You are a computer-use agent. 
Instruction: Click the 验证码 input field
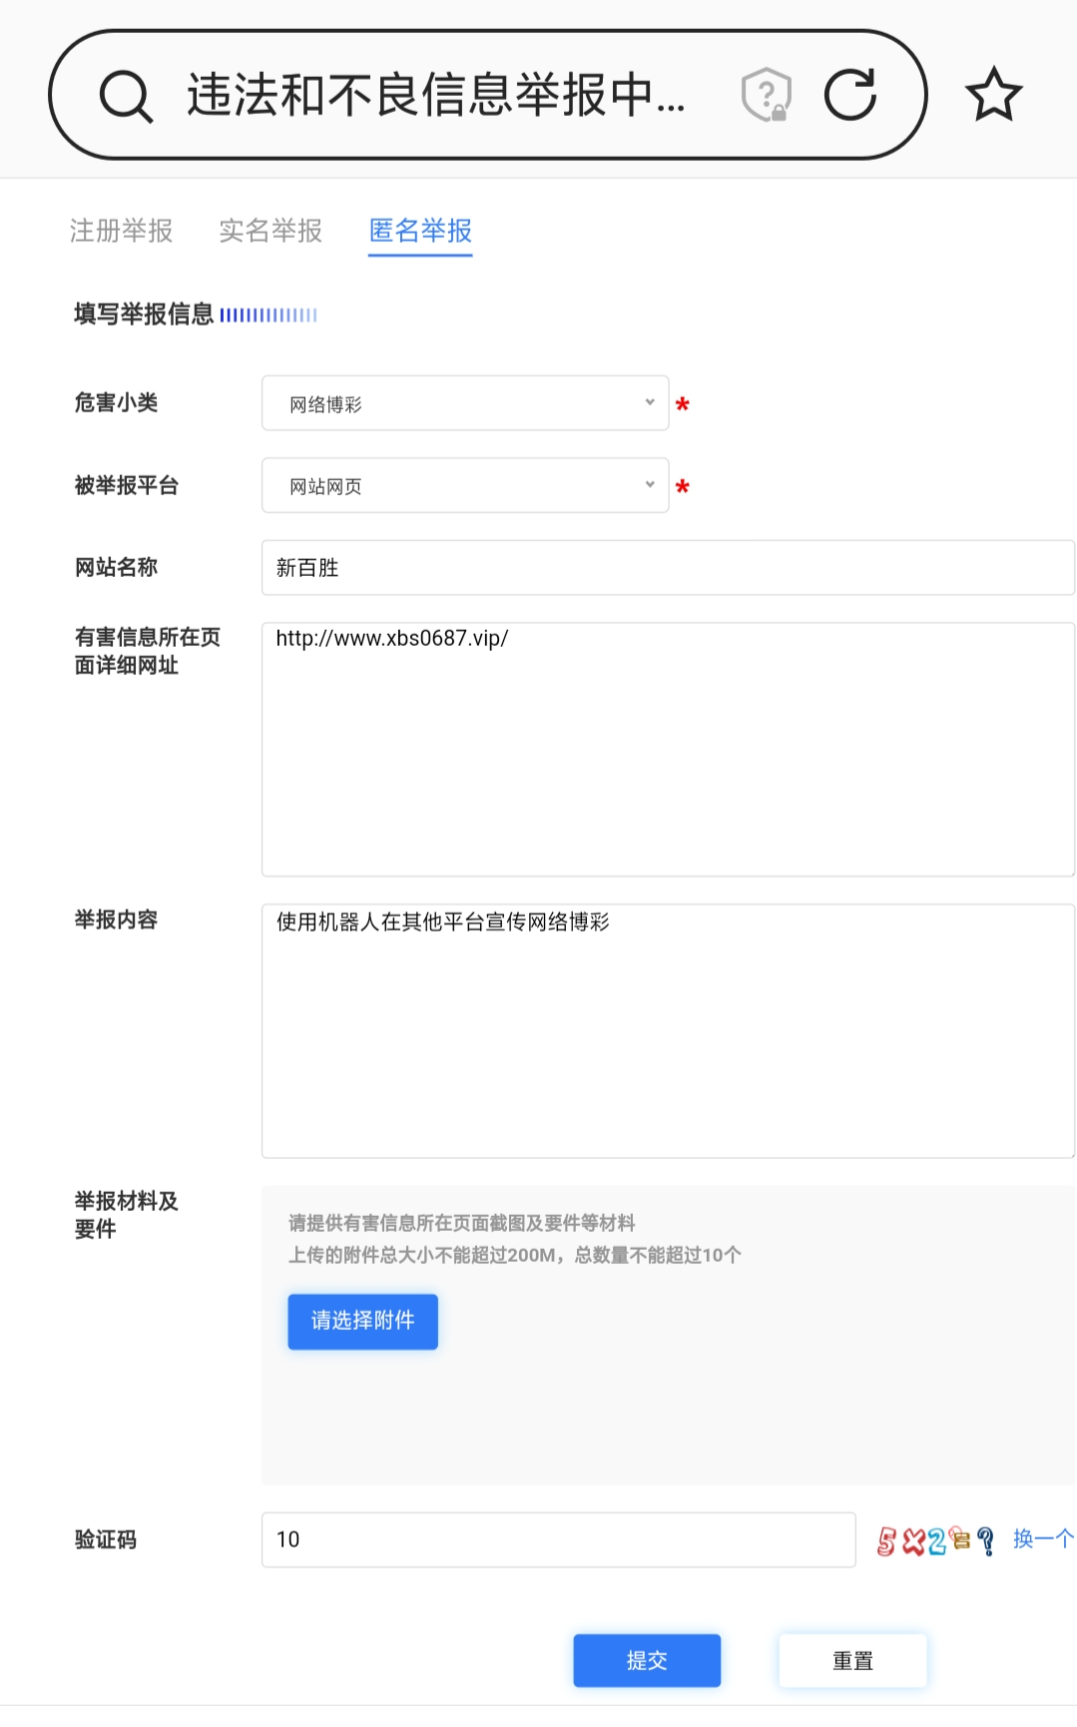[558, 1539]
